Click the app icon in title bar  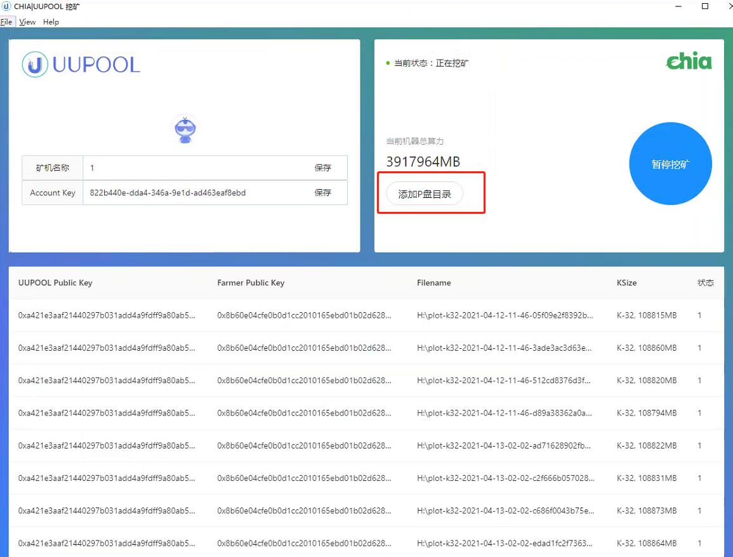coord(6,6)
